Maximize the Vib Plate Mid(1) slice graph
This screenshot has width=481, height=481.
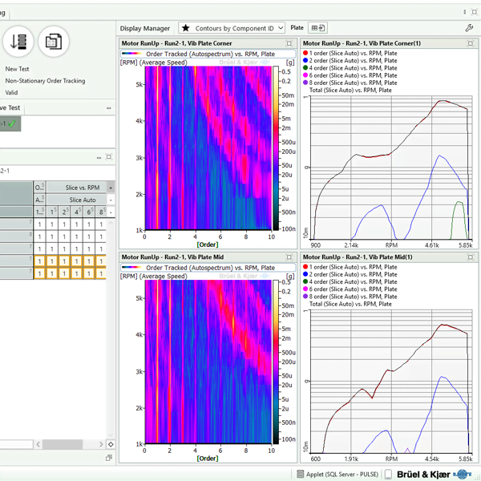[x=469, y=257]
